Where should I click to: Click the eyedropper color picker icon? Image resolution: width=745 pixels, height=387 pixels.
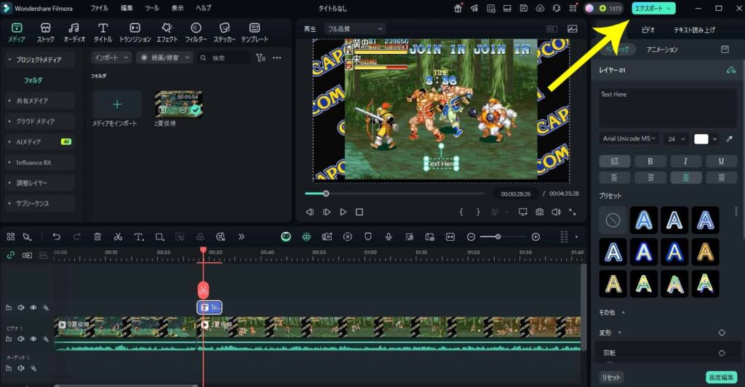coord(729,139)
